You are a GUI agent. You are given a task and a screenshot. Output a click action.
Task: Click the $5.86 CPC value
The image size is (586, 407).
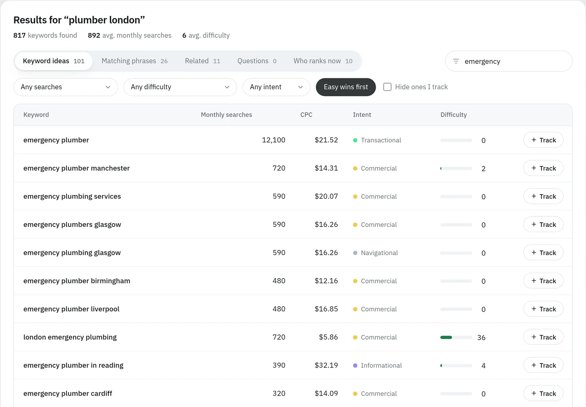tap(329, 337)
